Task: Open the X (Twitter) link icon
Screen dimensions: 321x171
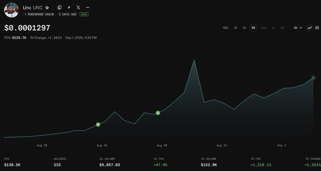Action: pyautogui.click(x=78, y=8)
